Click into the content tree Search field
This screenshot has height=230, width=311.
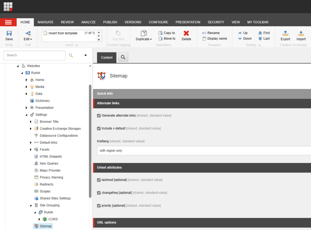(34, 55)
